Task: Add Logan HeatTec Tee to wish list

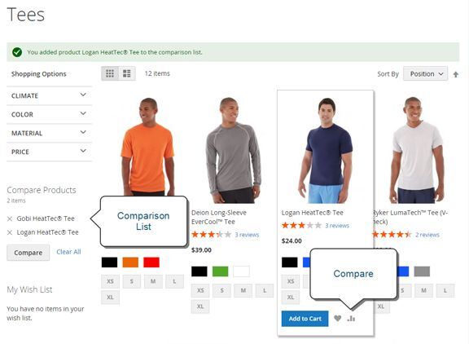Action: [337, 318]
